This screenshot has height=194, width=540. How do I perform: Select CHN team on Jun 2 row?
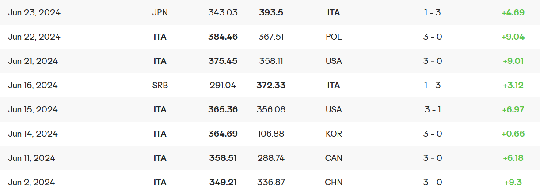334,183
